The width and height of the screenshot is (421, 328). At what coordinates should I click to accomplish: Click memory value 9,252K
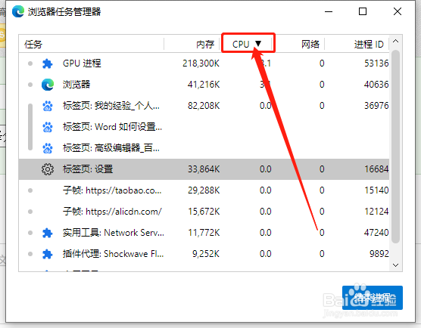pos(206,254)
